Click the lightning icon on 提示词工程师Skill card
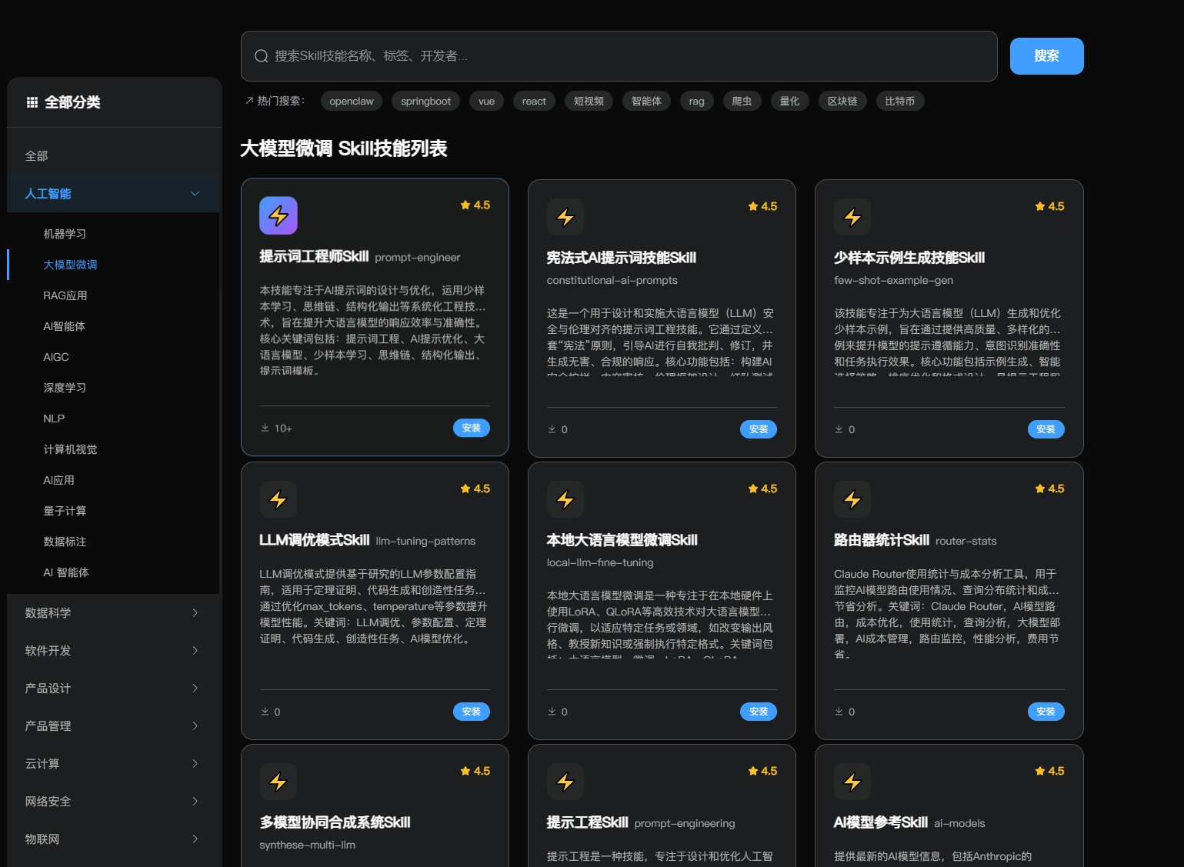The width and height of the screenshot is (1184, 867). point(278,215)
